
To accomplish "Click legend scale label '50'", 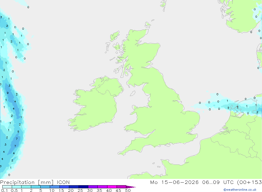I will coord(128,190).
